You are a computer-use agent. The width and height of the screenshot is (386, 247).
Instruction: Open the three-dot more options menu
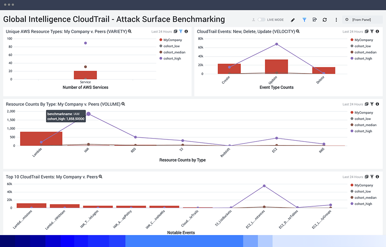(x=336, y=20)
